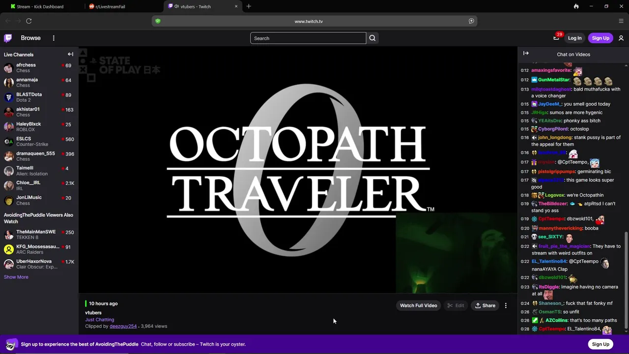Click the browser flame icon in title bar
Screen dimensions: 629x354
tap(576, 6)
